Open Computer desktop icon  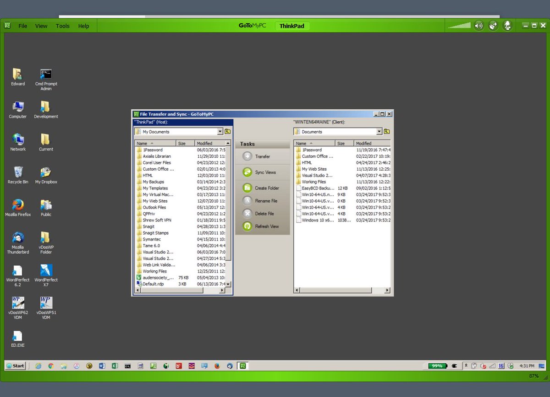[x=18, y=110]
